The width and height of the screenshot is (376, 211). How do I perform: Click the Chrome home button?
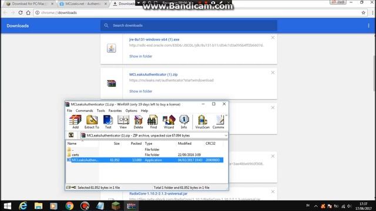pyautogui.click(x=28, y=13)
